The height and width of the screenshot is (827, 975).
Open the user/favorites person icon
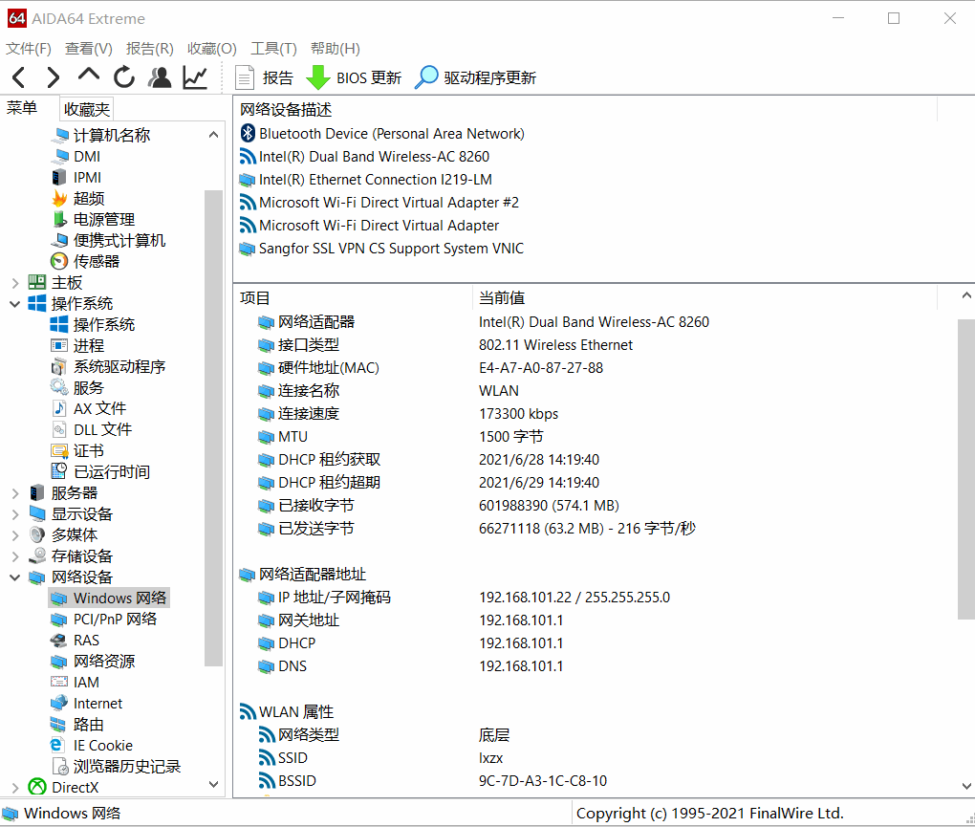tap(160, 77)
